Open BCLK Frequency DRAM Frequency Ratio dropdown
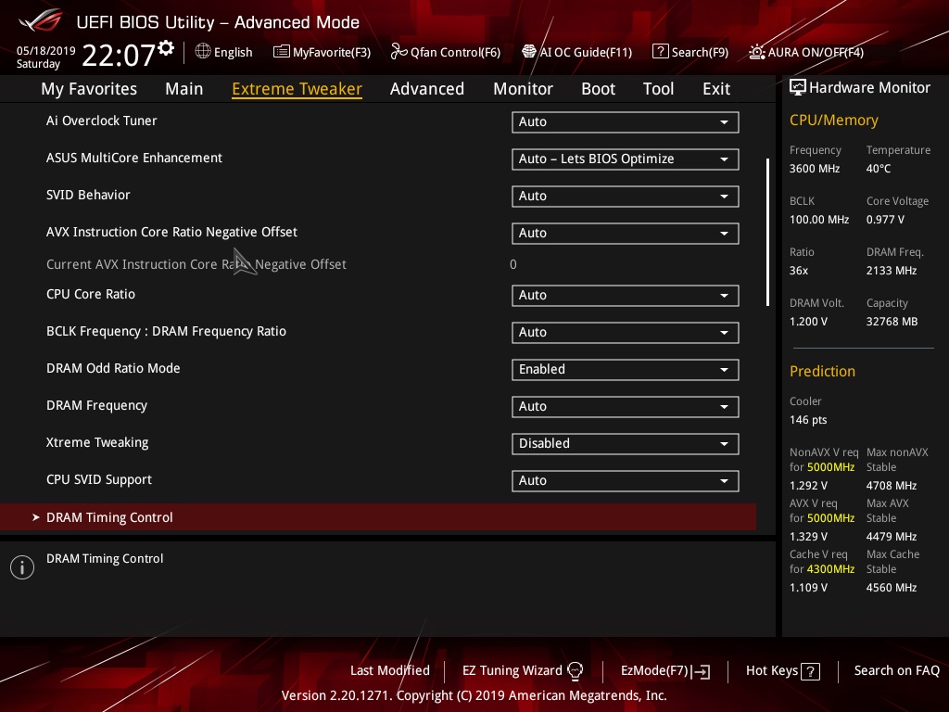 pyautogui.click(x=626, y=333)
